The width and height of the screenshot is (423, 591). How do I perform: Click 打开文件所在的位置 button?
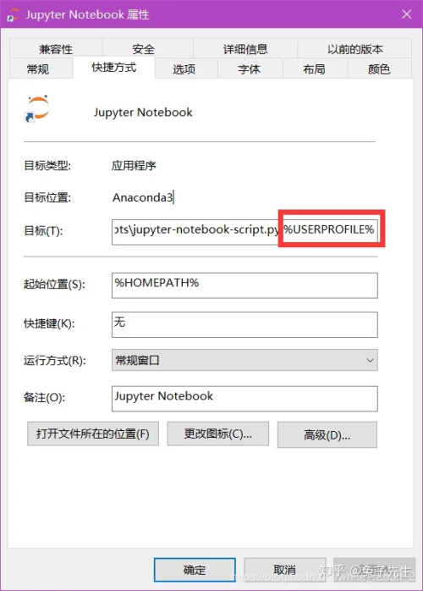pos(93,434)
